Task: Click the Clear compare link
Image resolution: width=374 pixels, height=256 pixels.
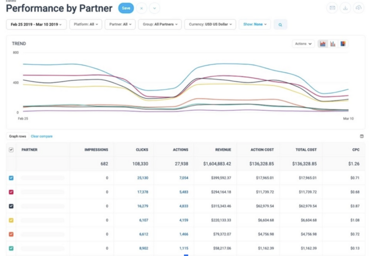Action: (42, 136)
